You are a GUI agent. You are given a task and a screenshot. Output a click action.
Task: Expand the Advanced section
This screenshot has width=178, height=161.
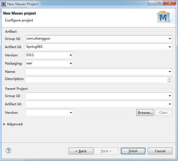4,124
